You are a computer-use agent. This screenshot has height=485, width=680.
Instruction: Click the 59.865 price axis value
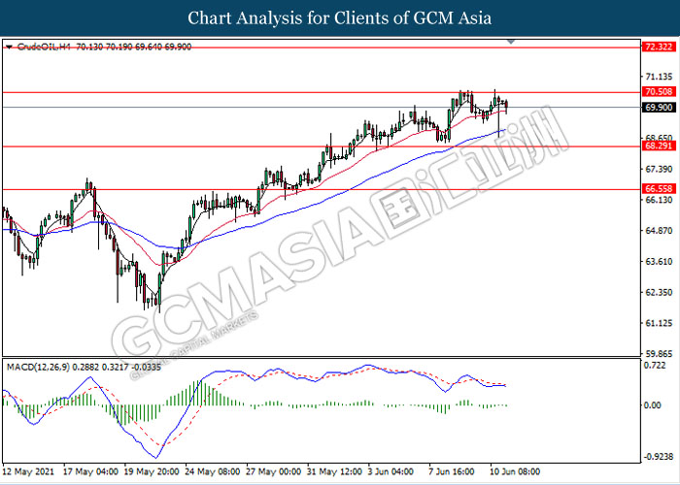click(659, 352)
